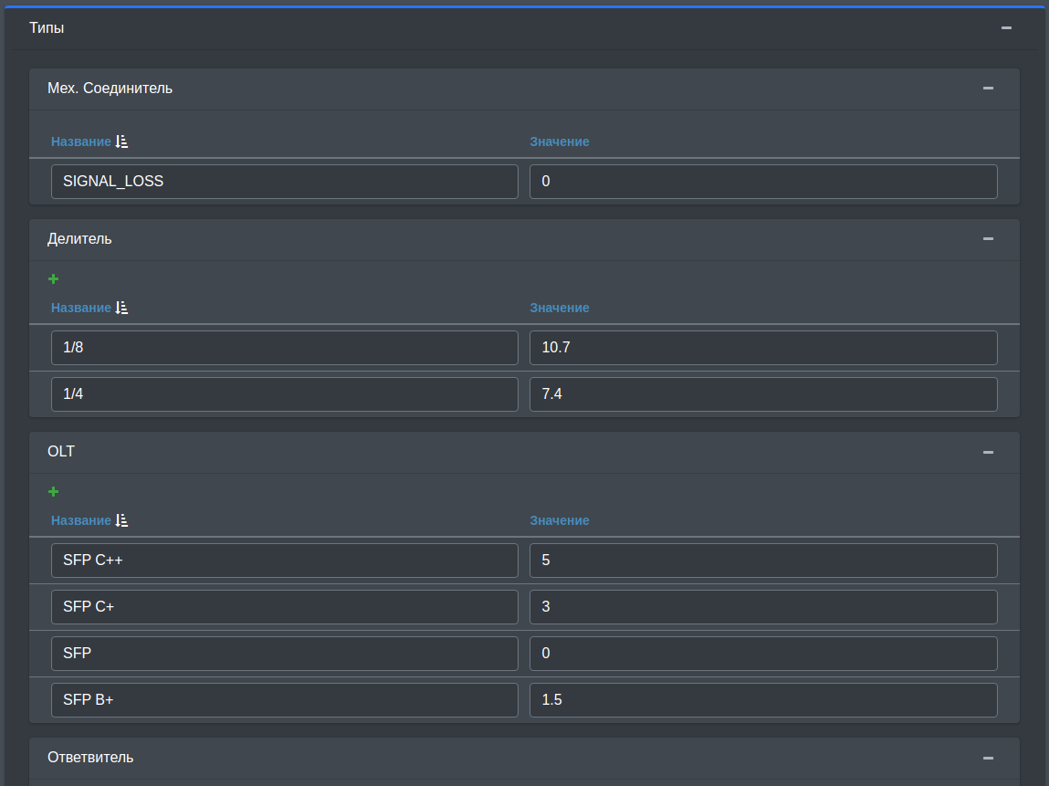Sort OLT table by Название icon

point(122,520)
